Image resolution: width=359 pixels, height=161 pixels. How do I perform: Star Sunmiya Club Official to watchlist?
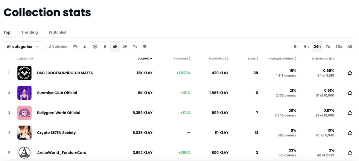point(350,93)
